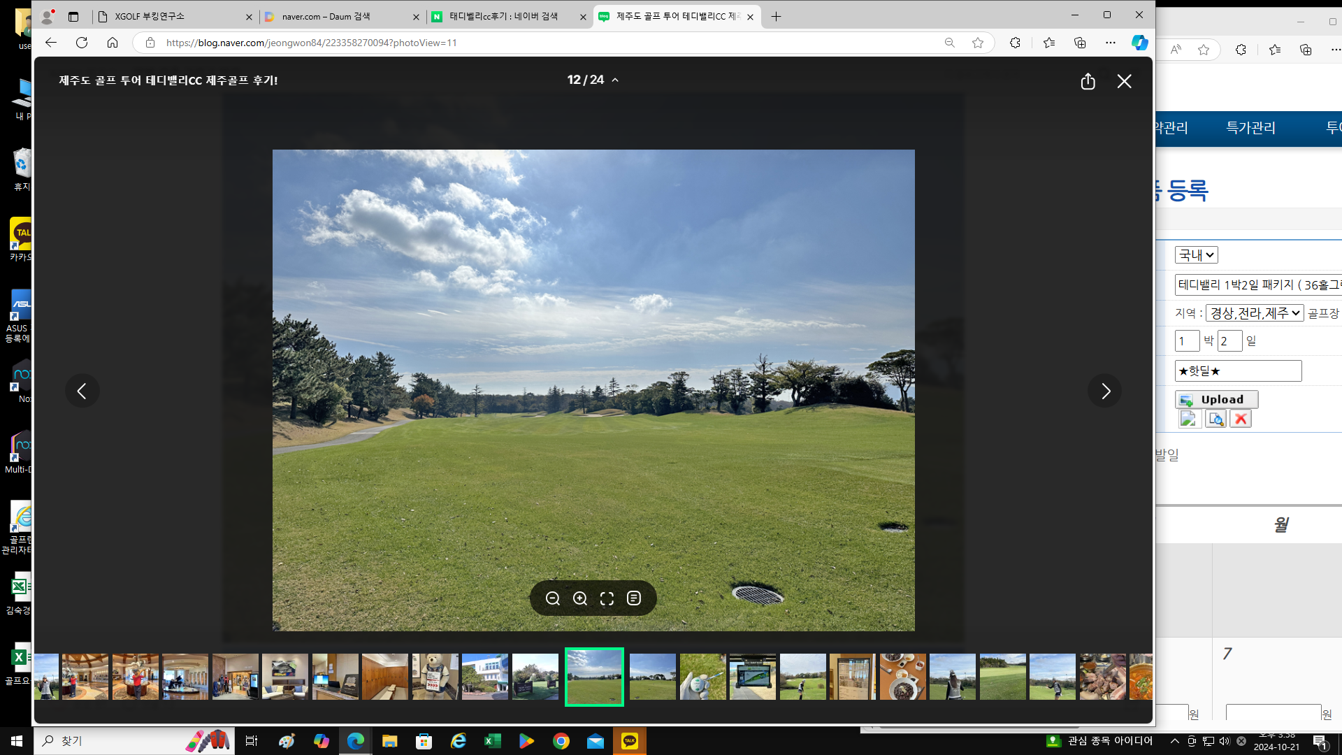Screen dimensions: 1342x755
Task: Click Upload button in background window
Action: pyautogui.click(x=1217, y=399)
